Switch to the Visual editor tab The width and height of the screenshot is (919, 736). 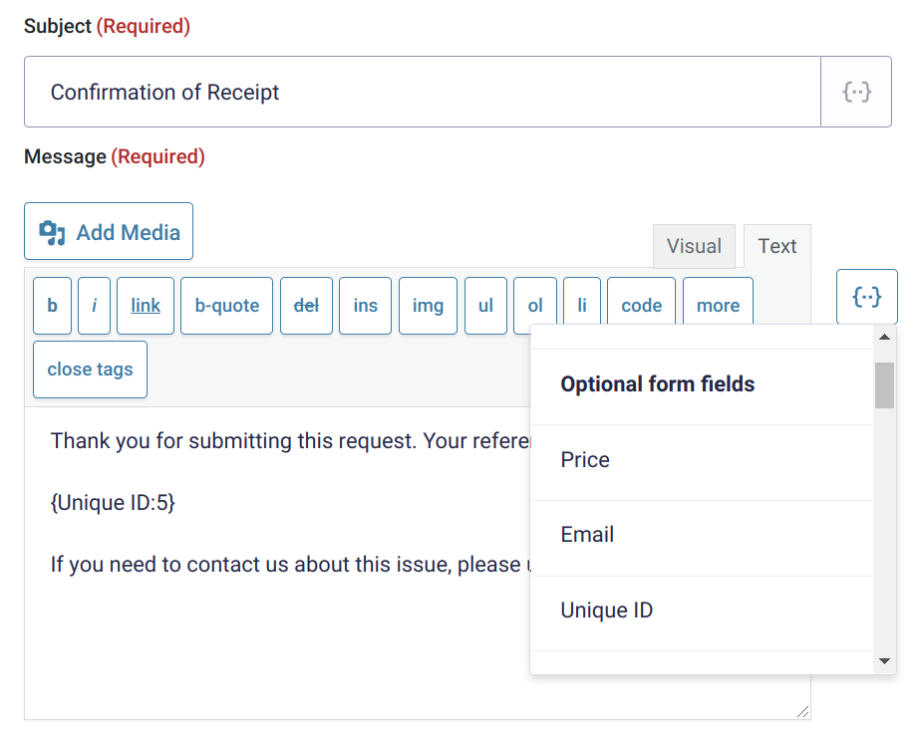tap(694, 246)
